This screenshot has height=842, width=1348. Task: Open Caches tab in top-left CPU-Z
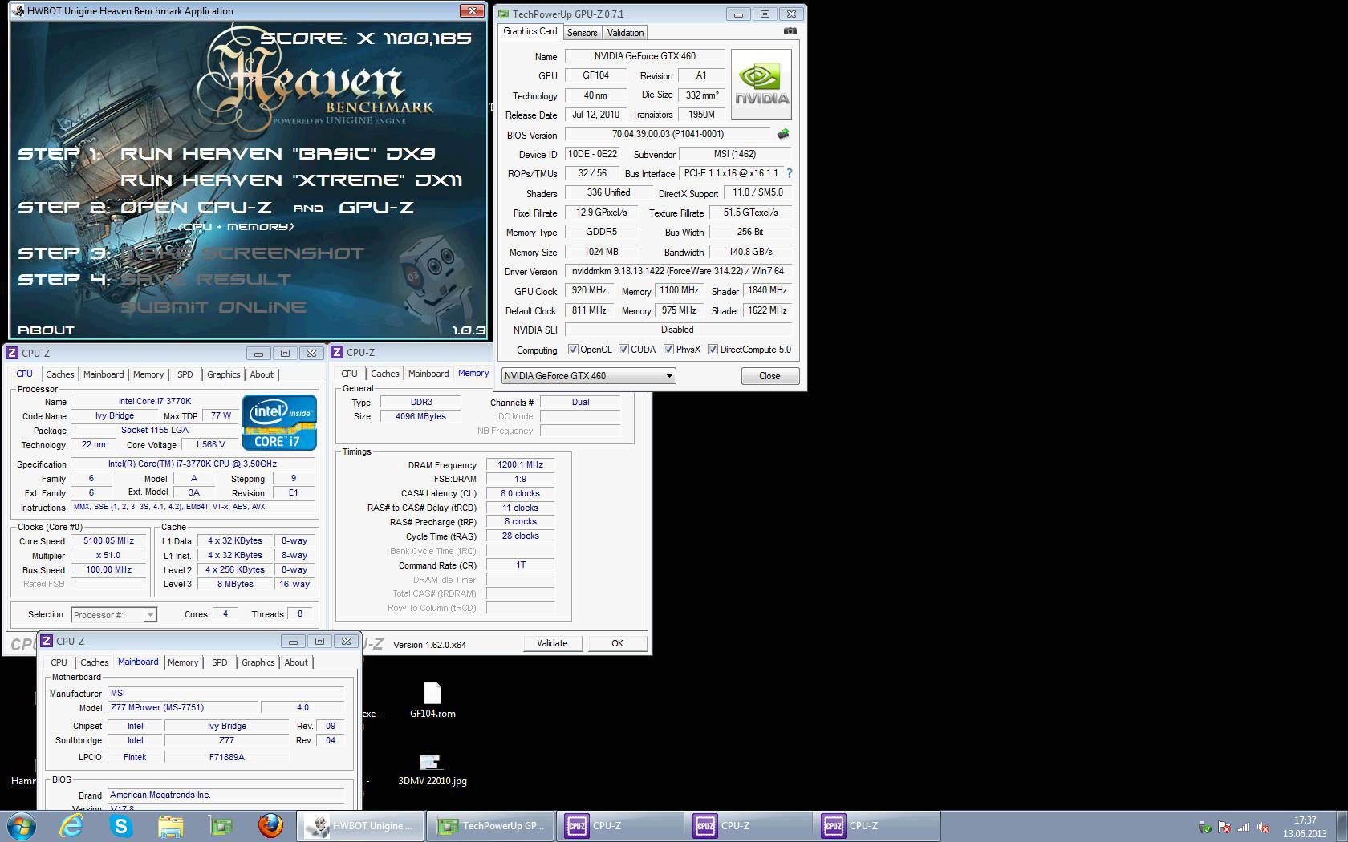[x=59, y=374]
